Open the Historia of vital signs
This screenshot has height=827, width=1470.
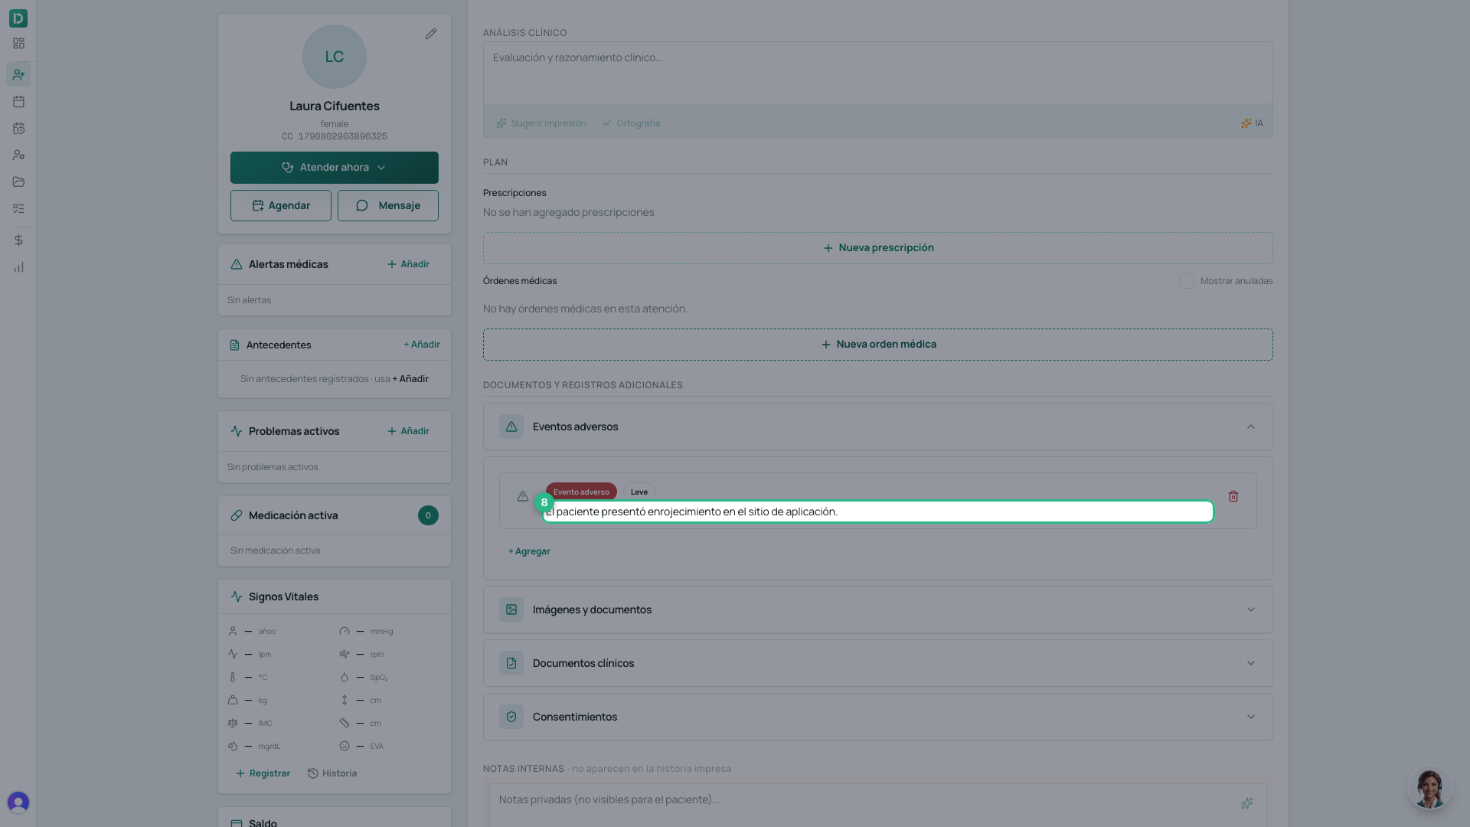(x=332, y=773)
